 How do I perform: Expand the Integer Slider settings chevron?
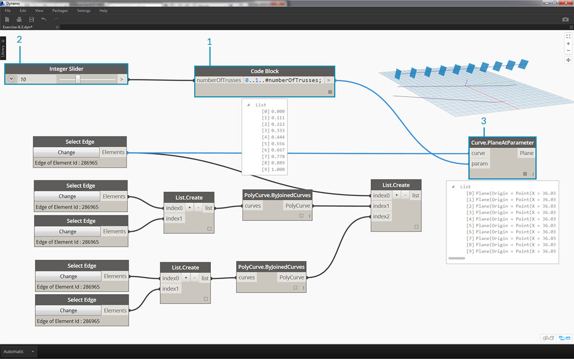(11, 79)
